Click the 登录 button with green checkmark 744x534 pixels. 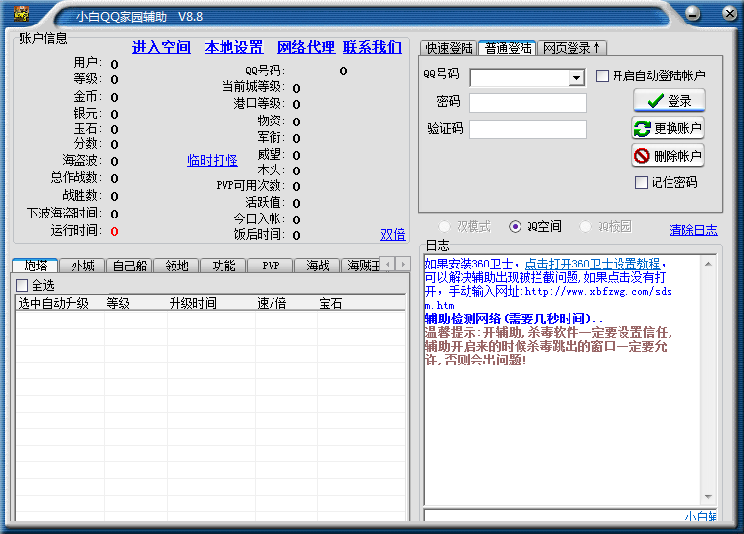[670, 101]
